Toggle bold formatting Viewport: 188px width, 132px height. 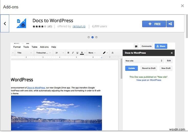68,53
